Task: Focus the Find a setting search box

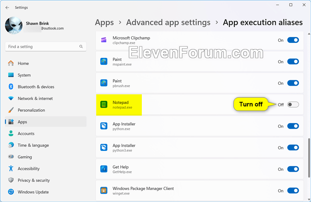Action: coord(46,47)
